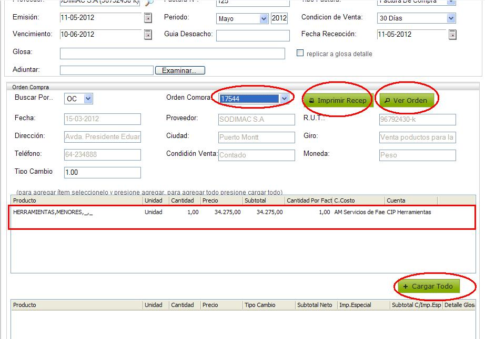The height and width of the screenshot is (339, 485).
Task: Click the Ver Orden button
Action: (x=407, y=100)
